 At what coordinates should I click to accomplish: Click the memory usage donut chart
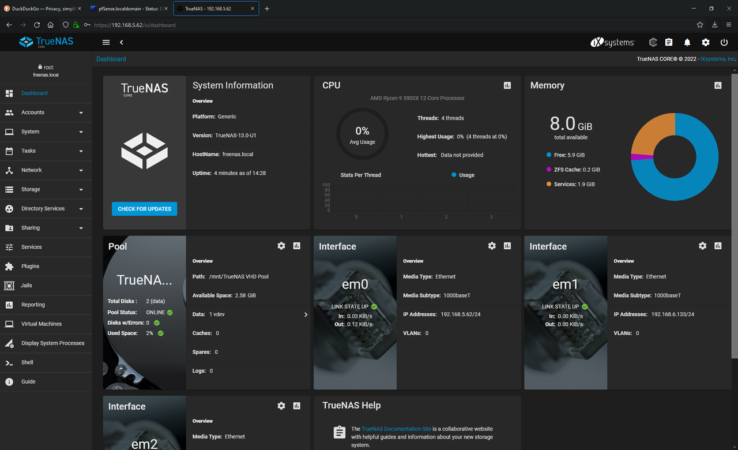[x=675, y=156]
